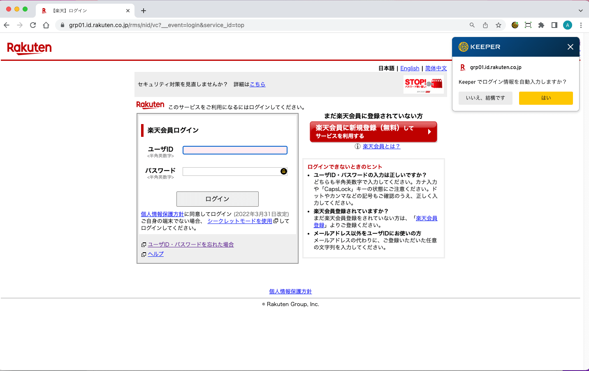This screenshot has width=589, height=371.
Task: Switch language to English
Action: pos(410,69)
